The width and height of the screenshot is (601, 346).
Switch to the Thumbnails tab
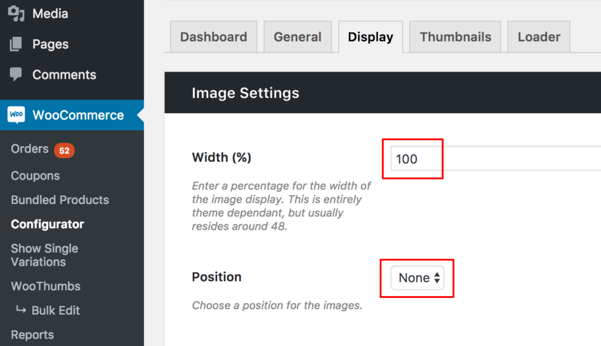[455, 36]
